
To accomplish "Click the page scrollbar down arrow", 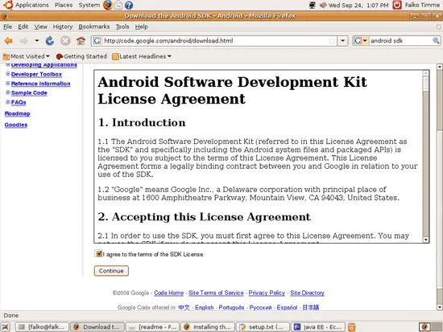I will [439, 307].
